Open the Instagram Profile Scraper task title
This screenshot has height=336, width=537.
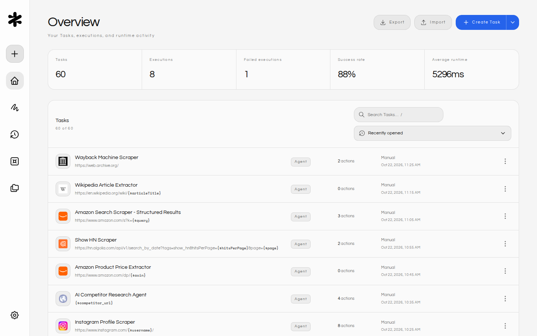[x=105, y=322]
